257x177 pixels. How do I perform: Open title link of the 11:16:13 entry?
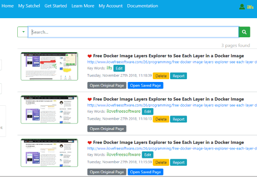click(x=169, y=99)
